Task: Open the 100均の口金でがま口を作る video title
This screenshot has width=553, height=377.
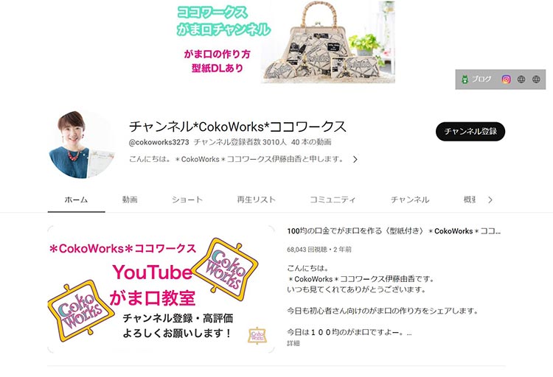Action: [394, 231]
